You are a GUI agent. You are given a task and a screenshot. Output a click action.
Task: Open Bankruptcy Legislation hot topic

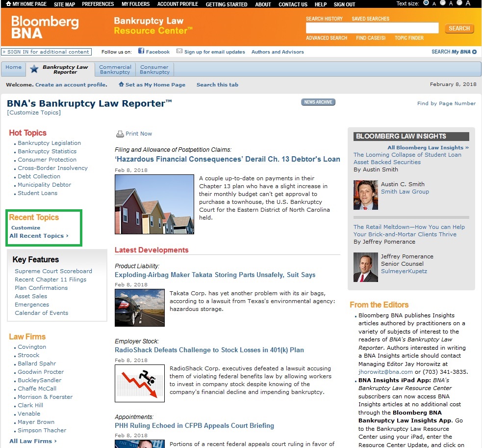pos(49,143)
